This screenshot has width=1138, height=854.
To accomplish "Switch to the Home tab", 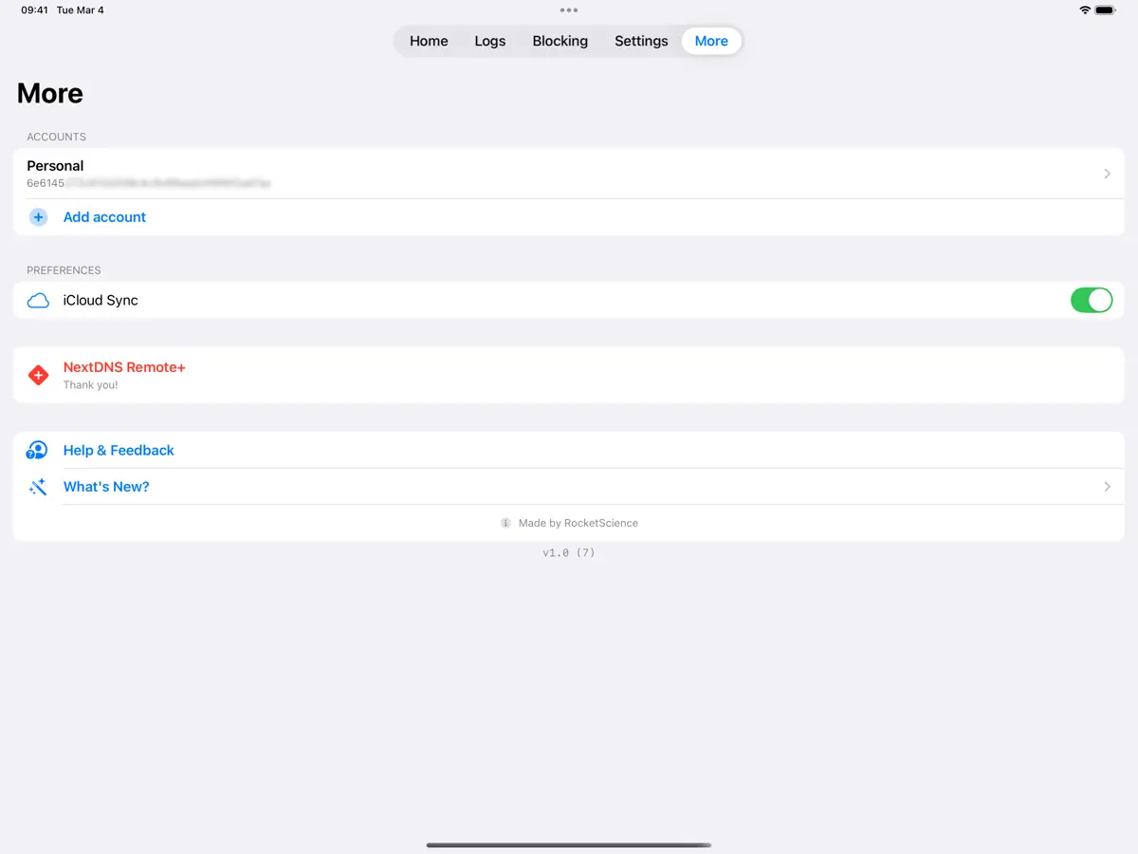I will (429, 41).
